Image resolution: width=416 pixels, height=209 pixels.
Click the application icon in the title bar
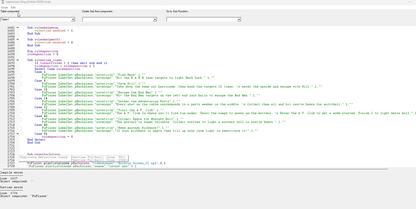pyautogui.click(x=2, y=2)
